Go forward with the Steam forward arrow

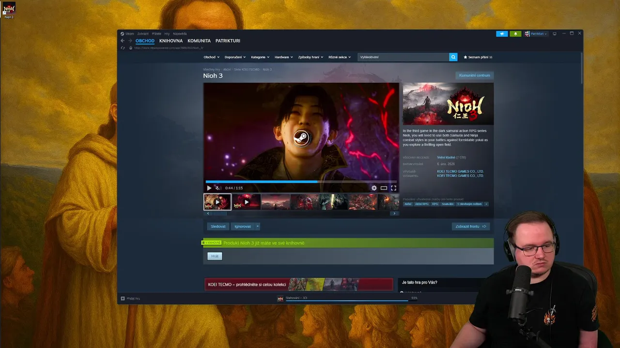pyautogui.click(x=130, y=41)
